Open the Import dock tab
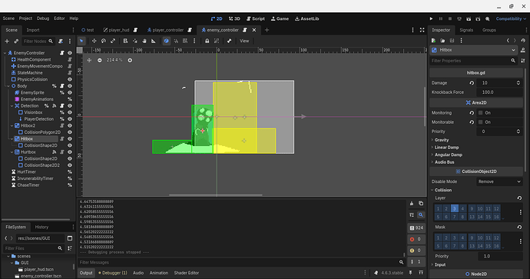The width and height of the screenshot is (530, 279). [33, 30]
